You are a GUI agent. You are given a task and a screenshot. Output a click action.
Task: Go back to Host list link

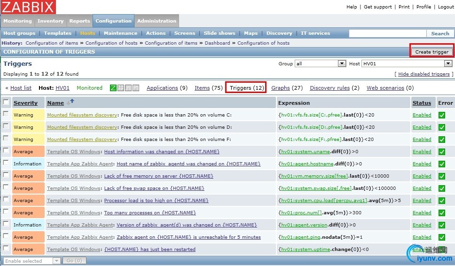[x=21, y=88]
